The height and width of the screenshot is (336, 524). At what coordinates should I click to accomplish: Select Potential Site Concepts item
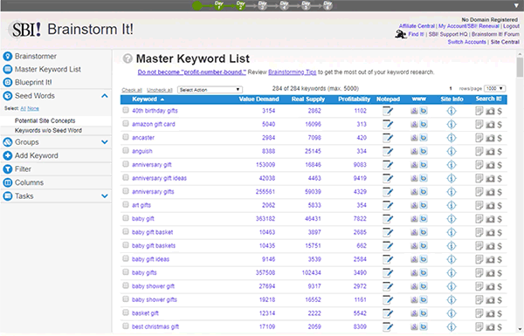coord(45,120)
